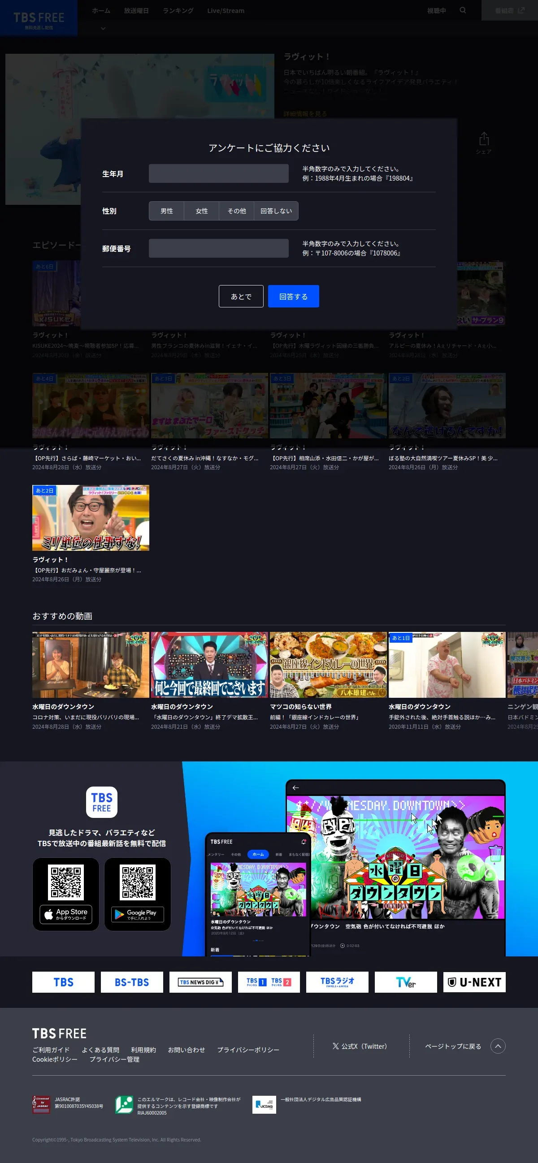
Task: Open the App Store download badge
Action: pyautogui.click(x=66, y=914)
